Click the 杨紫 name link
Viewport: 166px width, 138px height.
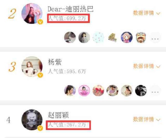coord(55,62)
